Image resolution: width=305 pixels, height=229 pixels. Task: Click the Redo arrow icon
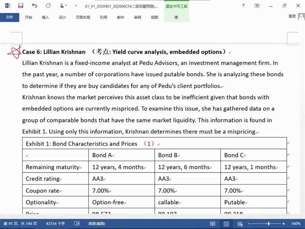(x=48, y=6)
